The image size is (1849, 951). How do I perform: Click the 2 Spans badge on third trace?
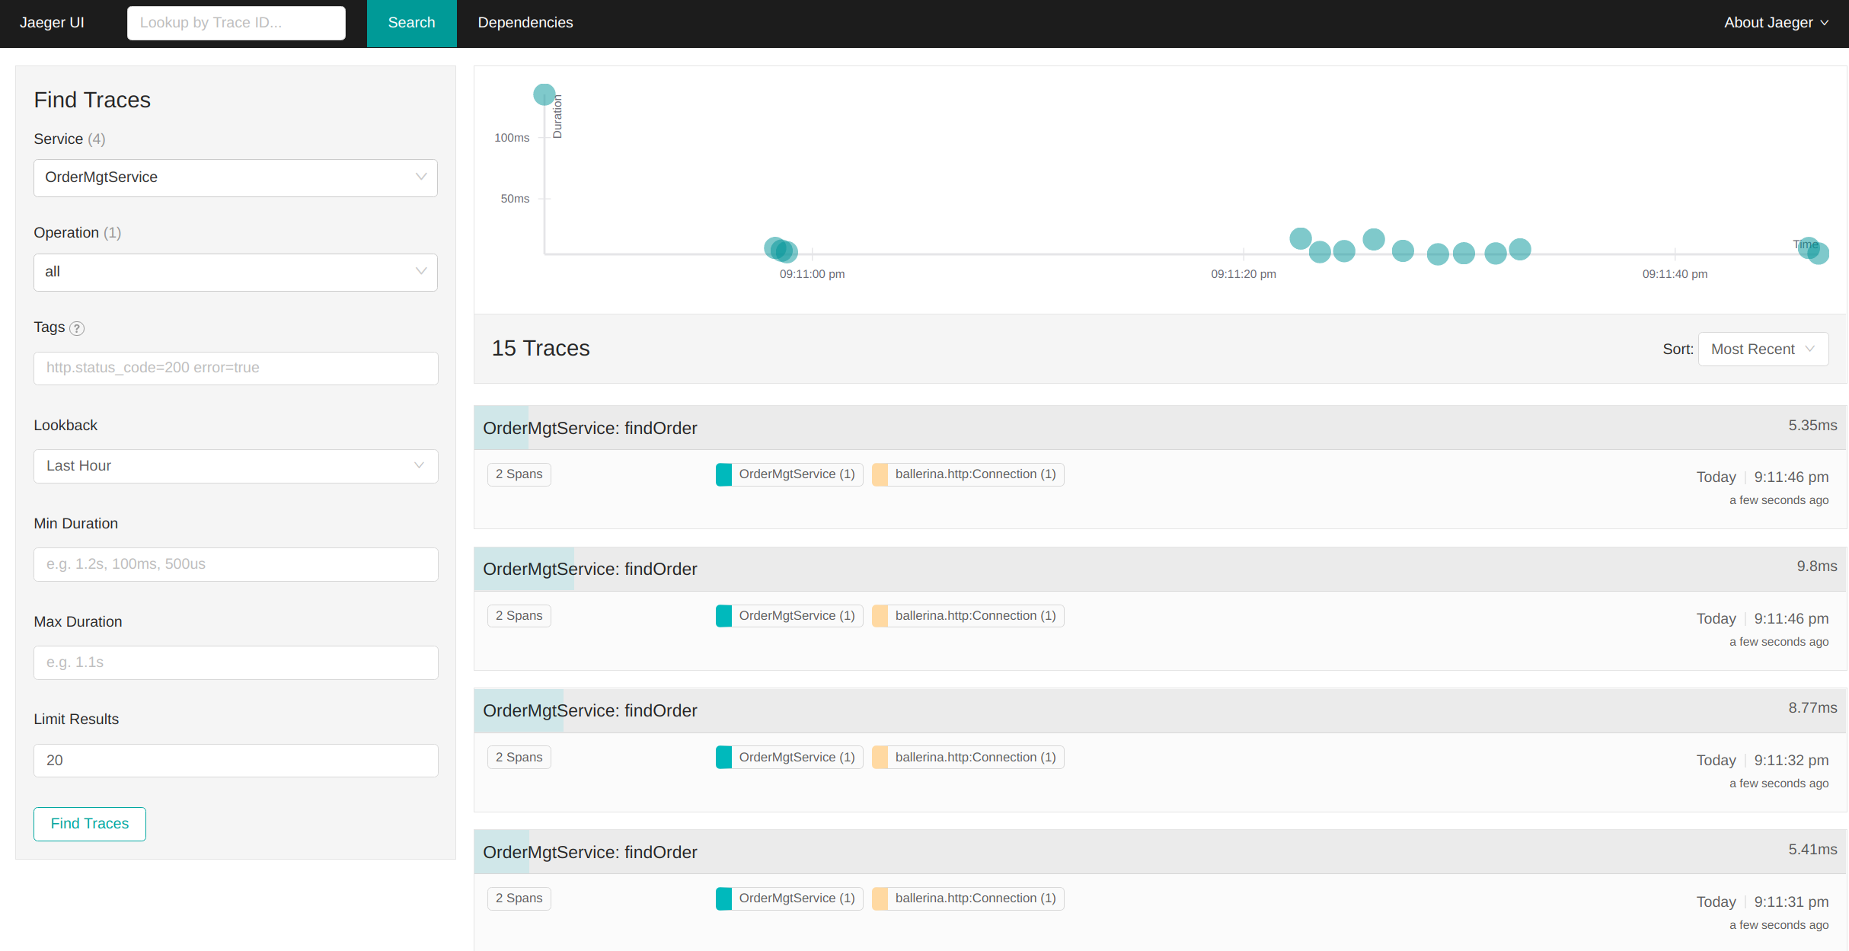pos(519,756)
